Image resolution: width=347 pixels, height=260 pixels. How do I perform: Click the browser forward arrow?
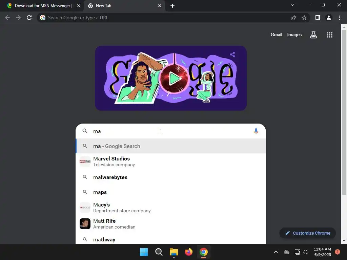click(x=18, y=18)
